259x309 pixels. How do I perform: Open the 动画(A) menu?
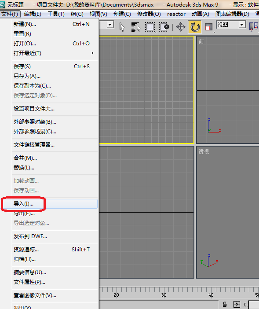tap(201, 14)
